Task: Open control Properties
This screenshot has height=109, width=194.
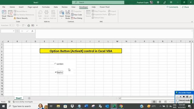Action: coord(76,11)
